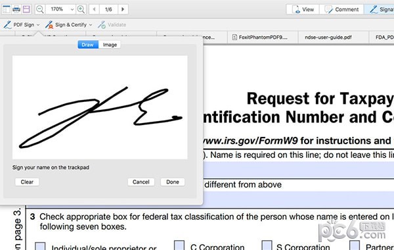This screenshot has height=250, width=394.
Task: Go to the next page arrow
Action: 123,9
